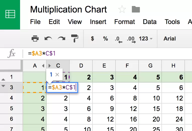The width and height of the screenshot is (192, 131).
Task: Open the Format menu
Action: click(125, 22)
